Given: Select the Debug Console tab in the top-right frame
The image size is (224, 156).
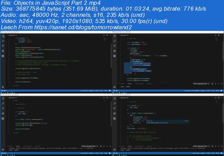Looking at the screenshot, I should pyautogui.click(x=139, y=84).
